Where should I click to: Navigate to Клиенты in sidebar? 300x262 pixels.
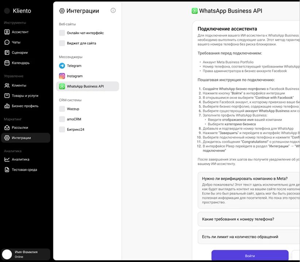coord(19,86)
